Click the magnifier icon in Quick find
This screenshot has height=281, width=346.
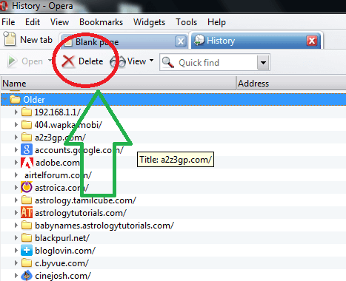pyautogui.click(x=168, y=62)
